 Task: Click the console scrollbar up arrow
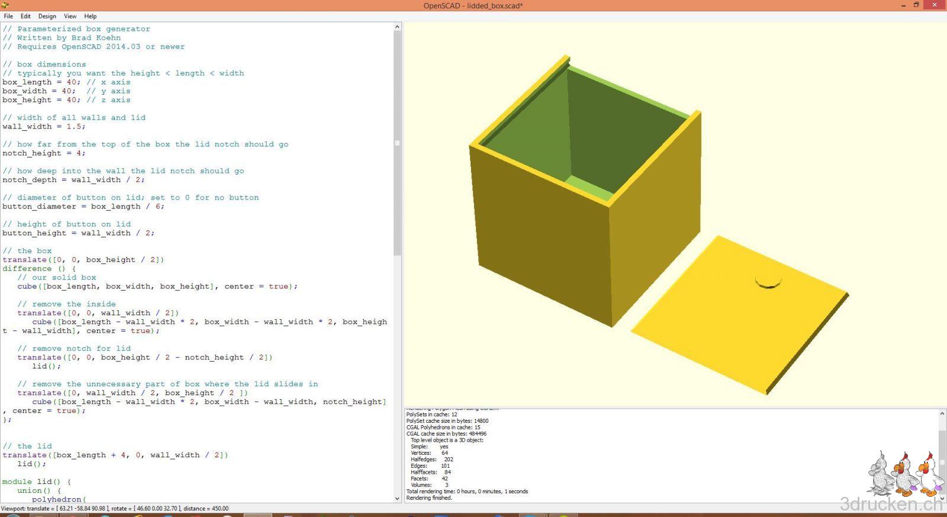(x=942, y=413)
